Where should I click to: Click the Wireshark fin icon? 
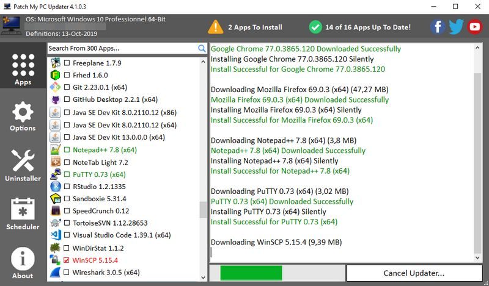pos(55,273)
